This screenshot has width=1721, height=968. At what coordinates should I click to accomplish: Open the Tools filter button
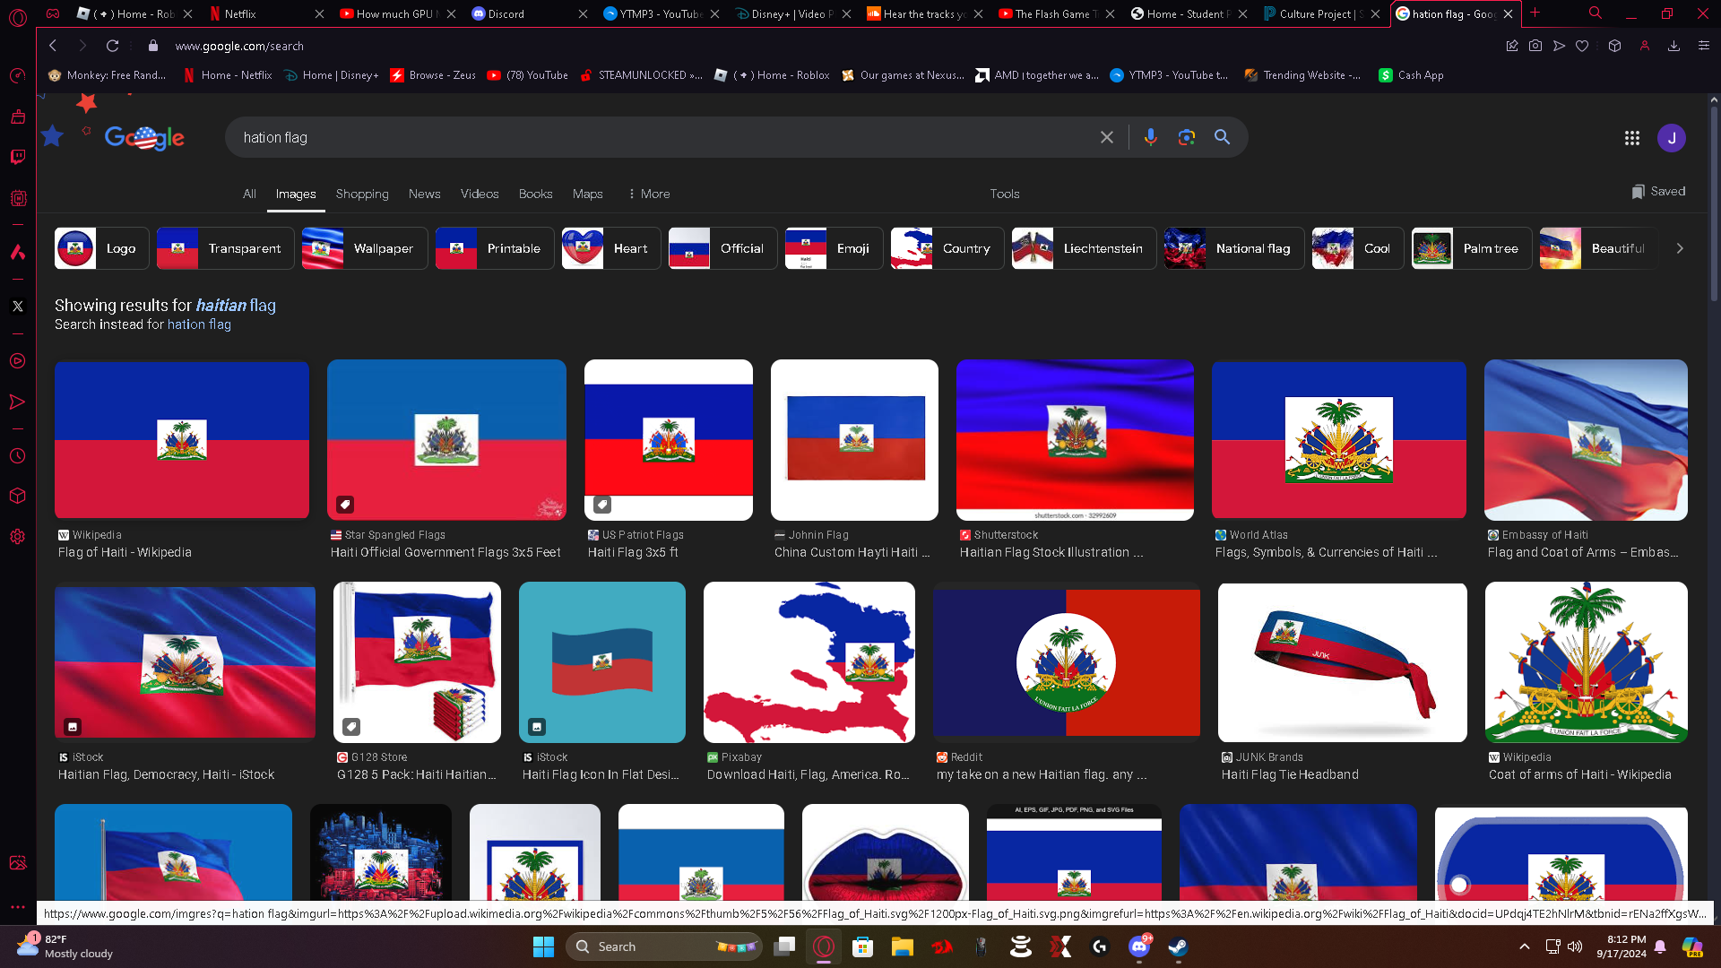pos(1004,194)
